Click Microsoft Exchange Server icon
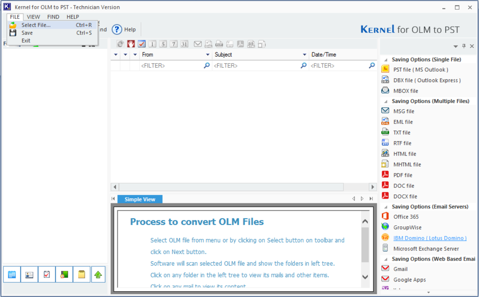This screenshot has height=297, width=479. tap(385, 248)
